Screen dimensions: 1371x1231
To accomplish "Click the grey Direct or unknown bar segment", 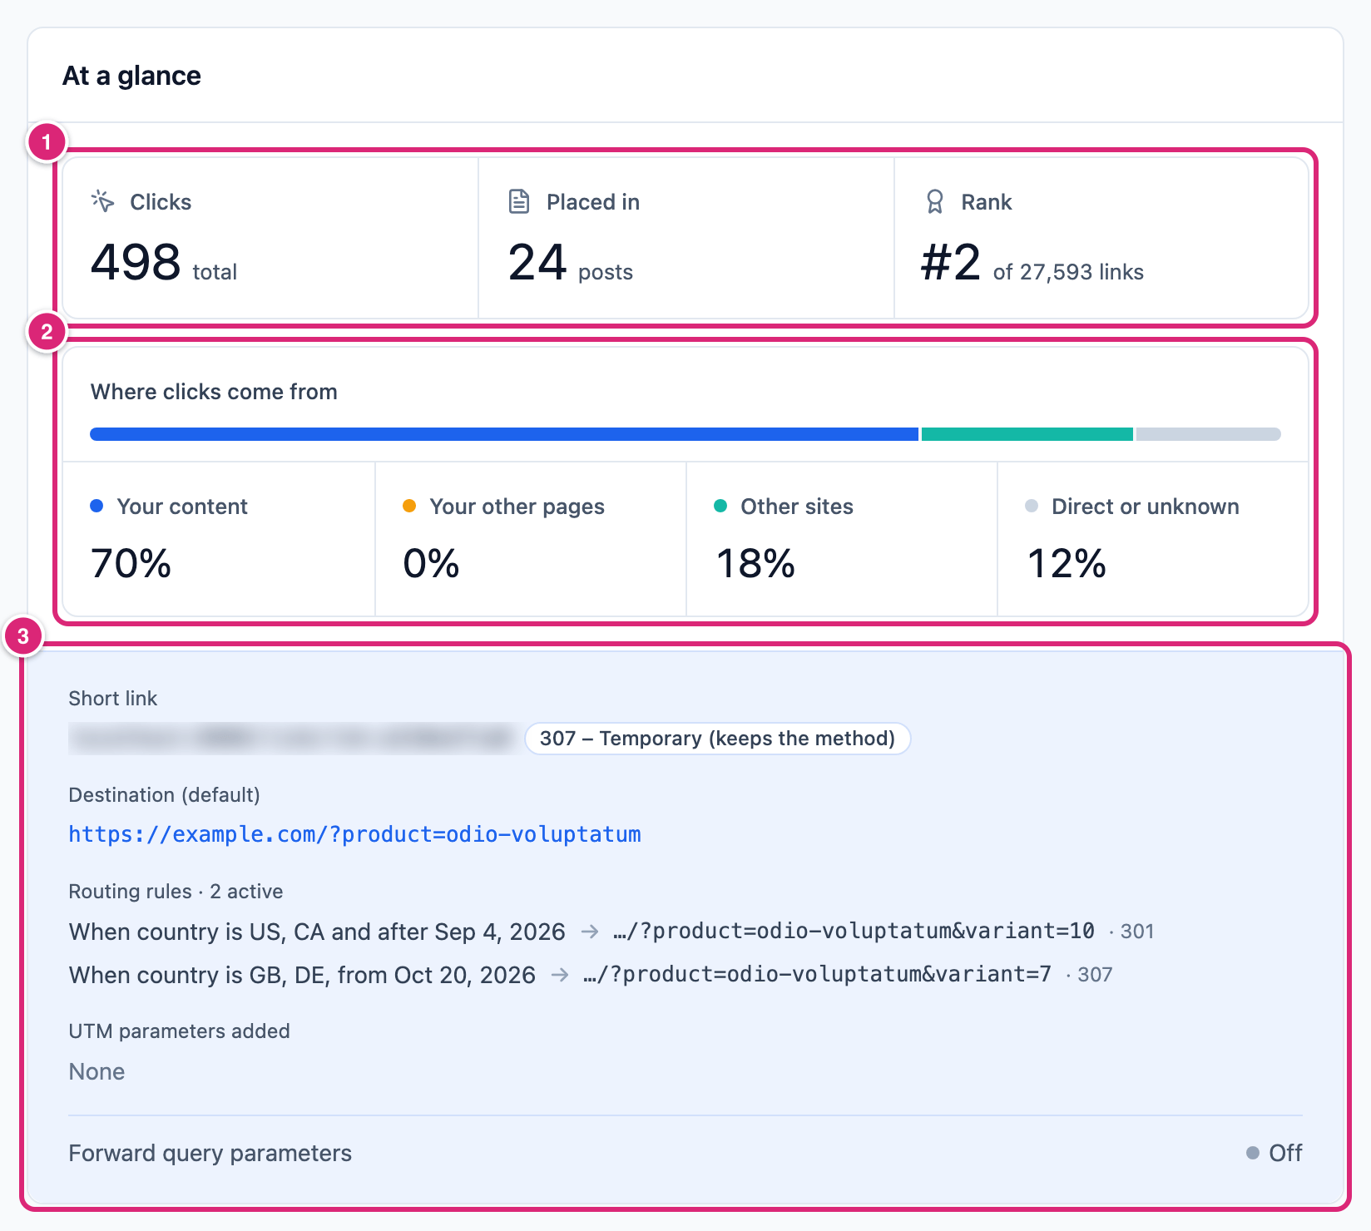I will pos(1209,434).
